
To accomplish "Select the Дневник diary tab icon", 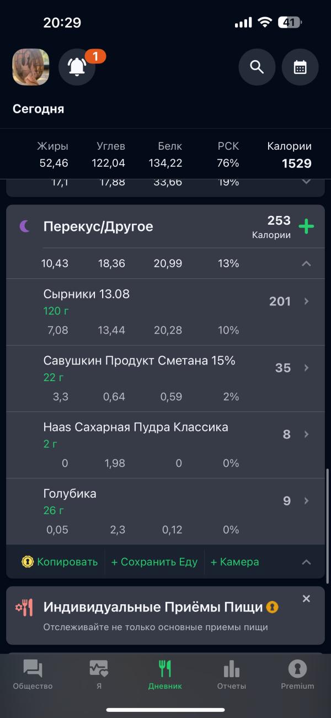I will point(165,669).
